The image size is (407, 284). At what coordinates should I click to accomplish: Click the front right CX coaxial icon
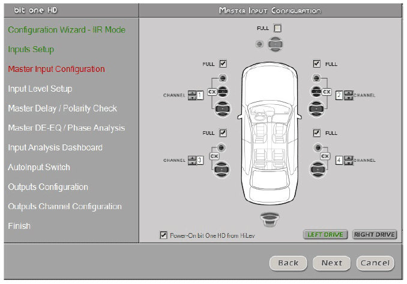(x=327, y=92)
